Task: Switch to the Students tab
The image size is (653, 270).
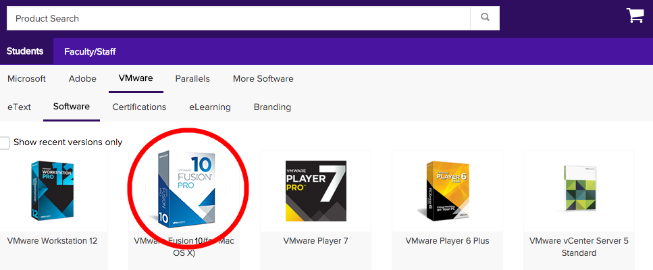Action: [25, 51]
